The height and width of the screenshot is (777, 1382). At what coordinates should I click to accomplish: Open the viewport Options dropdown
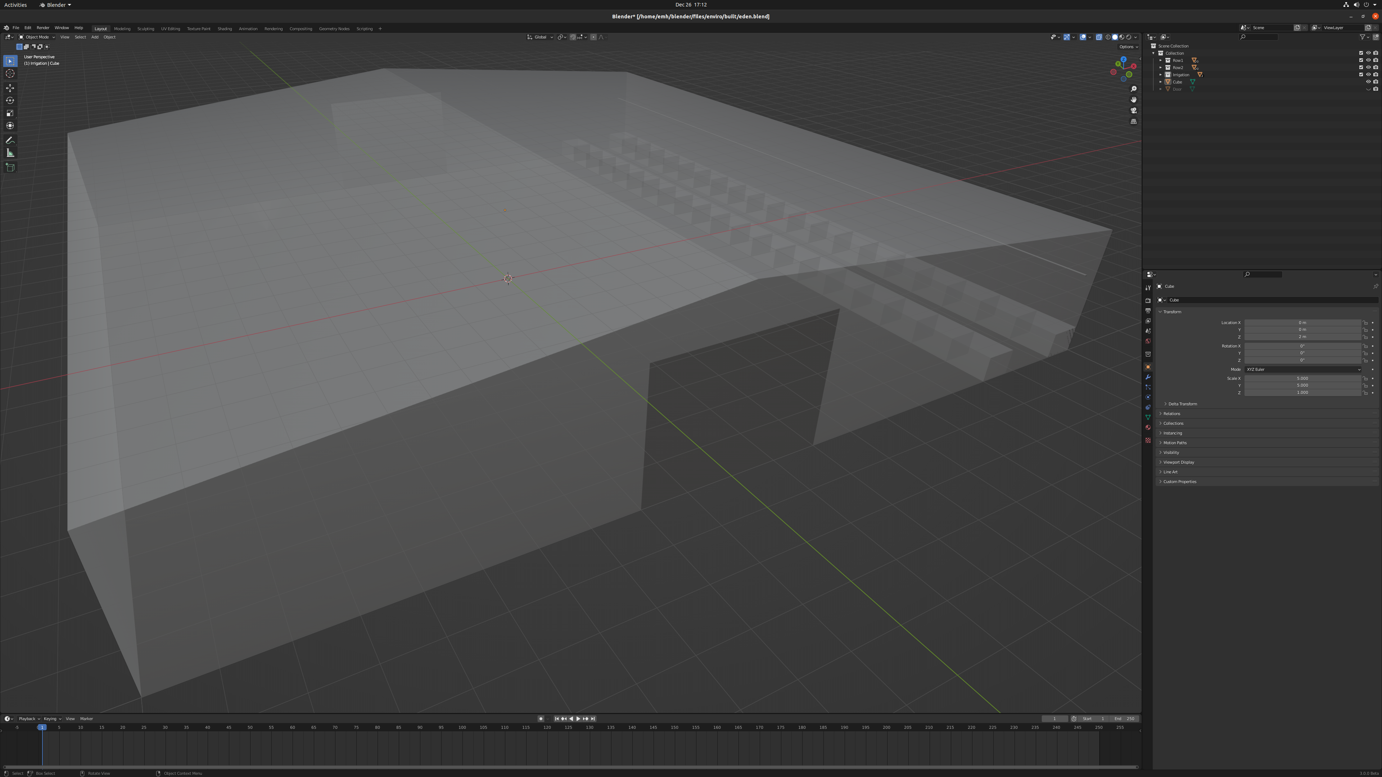(1128, 47)
